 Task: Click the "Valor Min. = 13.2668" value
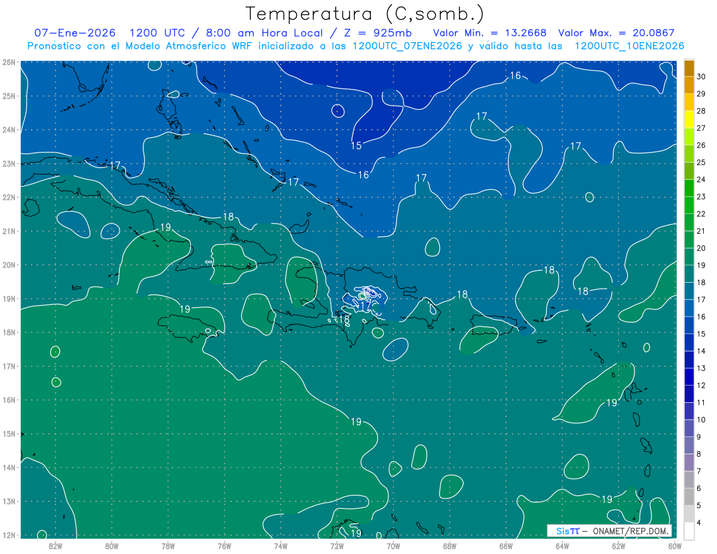pyautogui.click(x=490, y=33)
